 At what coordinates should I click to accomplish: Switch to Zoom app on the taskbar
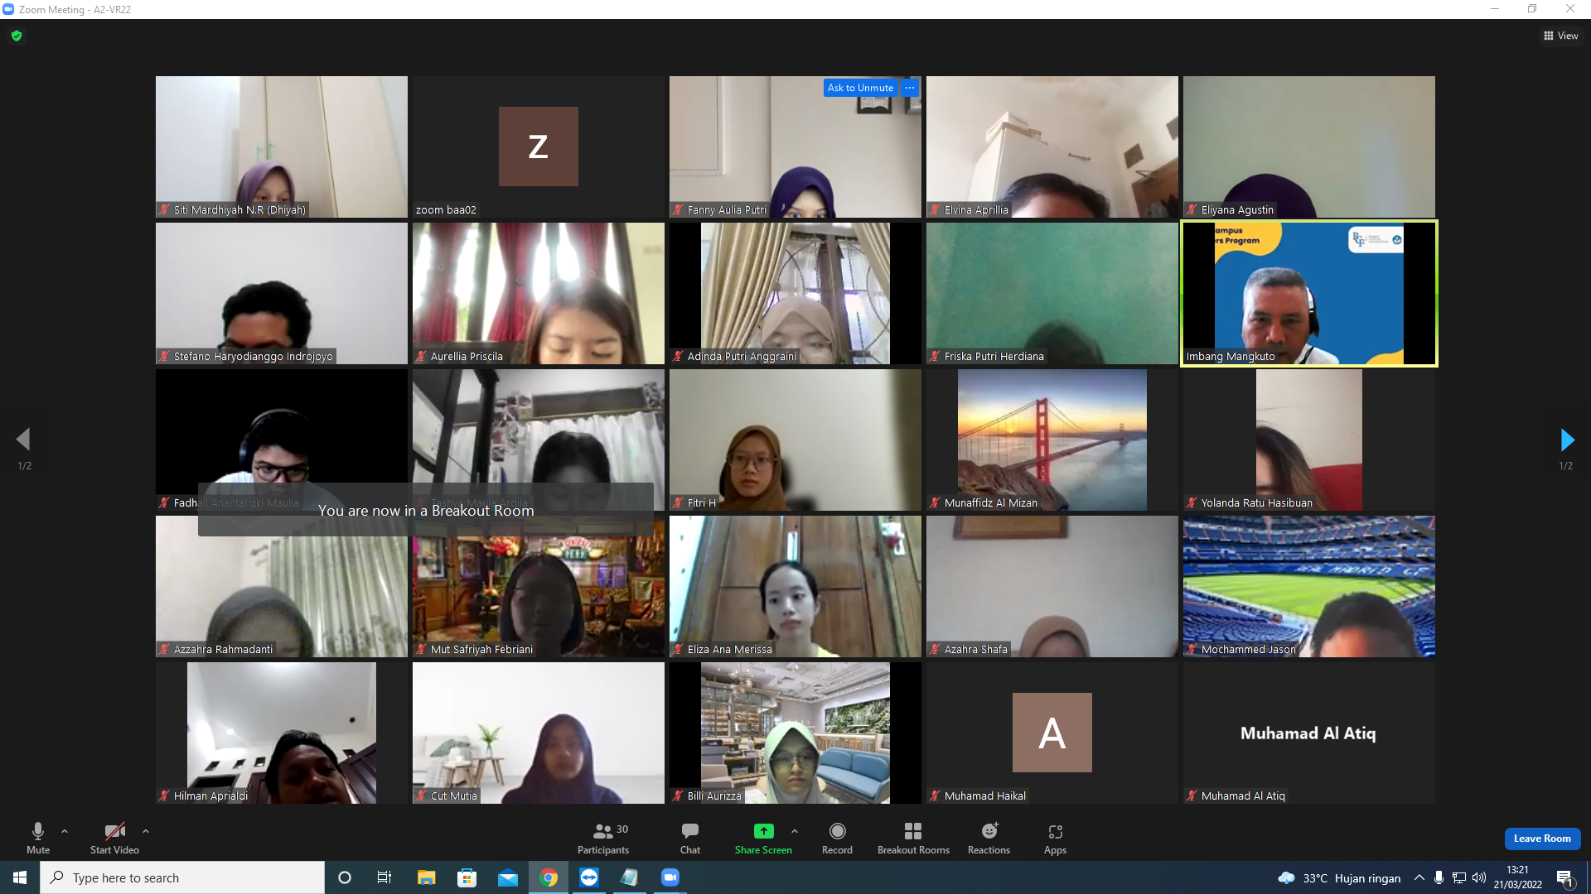coord(670,877)
